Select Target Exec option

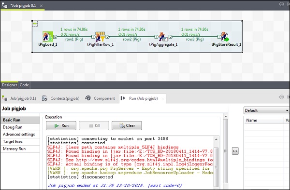pos(13,141)
